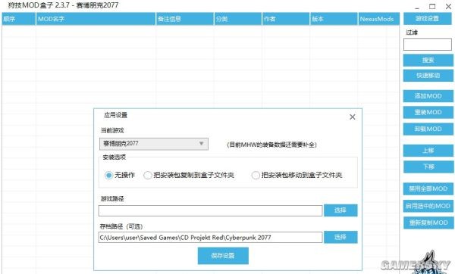Screen dimensions: 455x274
Task: Click the 上移 move-up button
Action: coord(428,151)
